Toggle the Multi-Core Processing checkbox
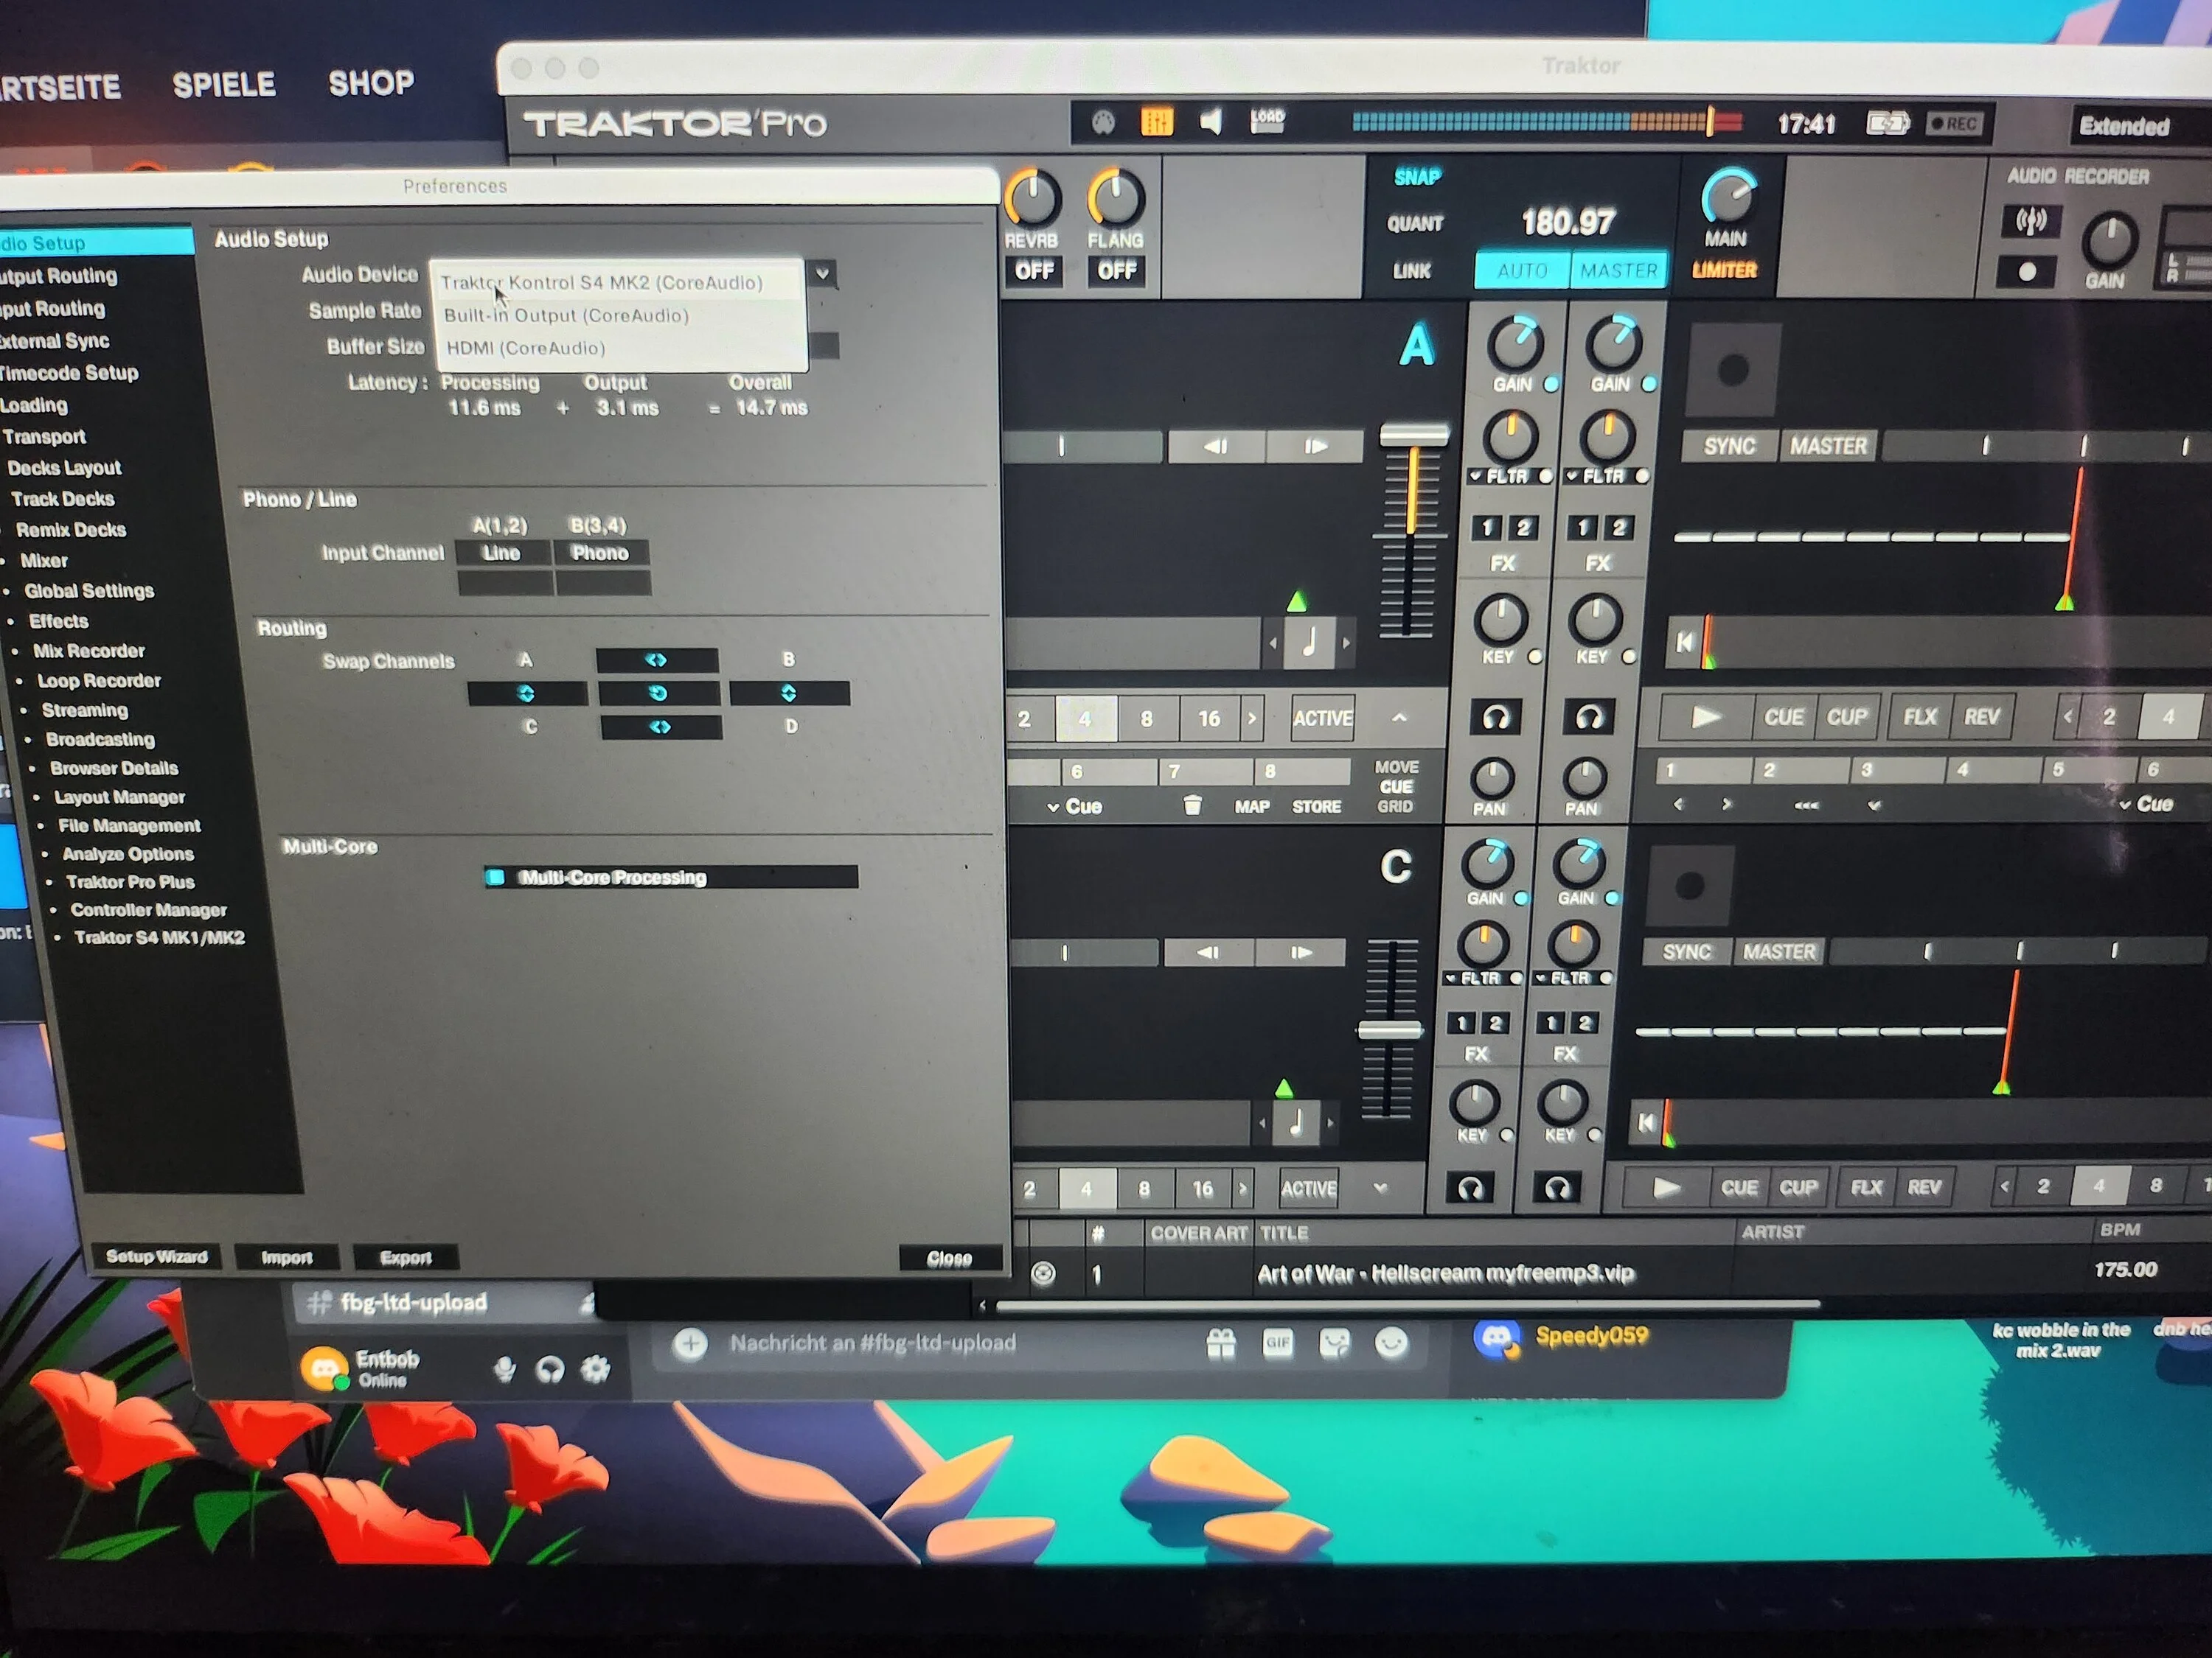The width and height of the screenshot is (2212, 1658). pyautogui.click(x=495, y=878)
